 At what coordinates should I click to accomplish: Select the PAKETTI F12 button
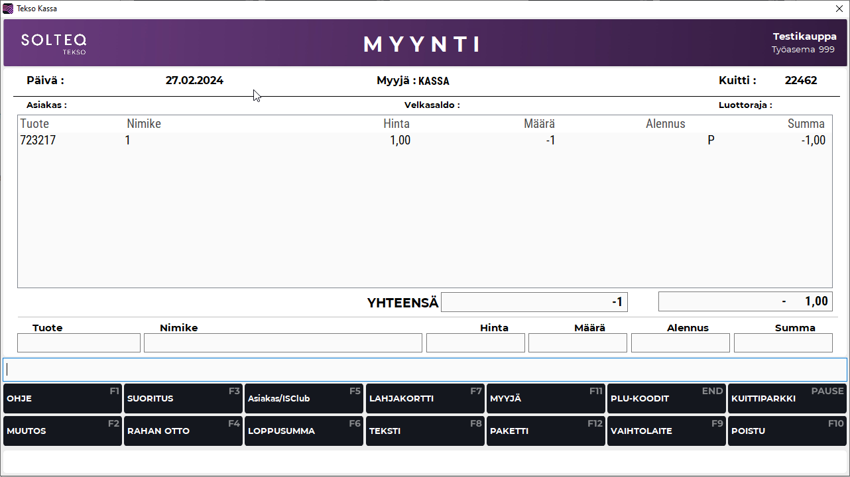[x=545, y=431]
